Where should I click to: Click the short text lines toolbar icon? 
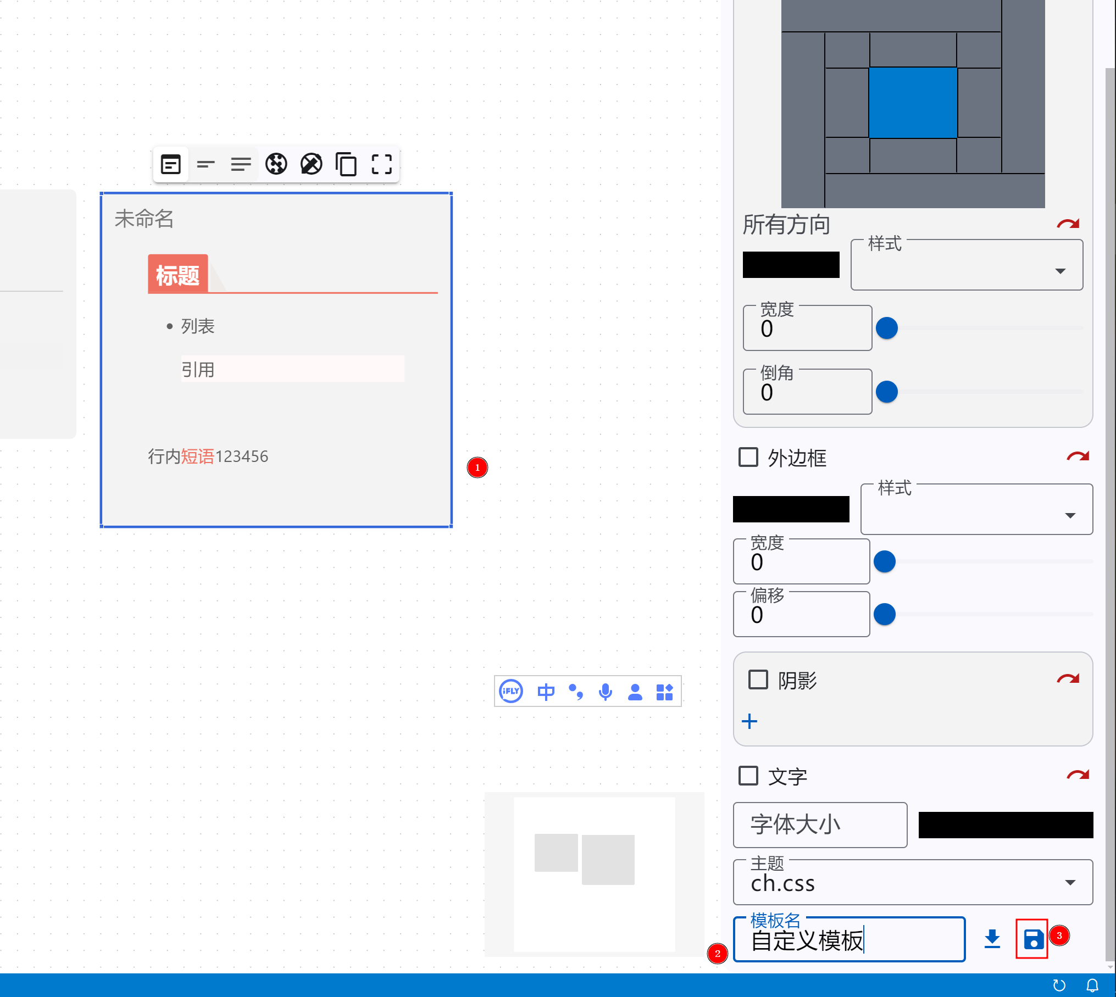pos(206,164)
